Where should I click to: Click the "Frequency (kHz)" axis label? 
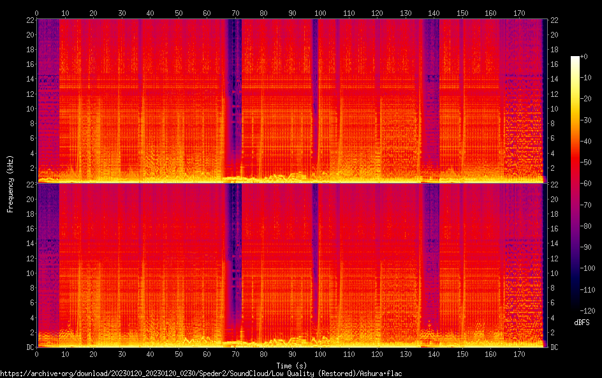click(10, 183)
